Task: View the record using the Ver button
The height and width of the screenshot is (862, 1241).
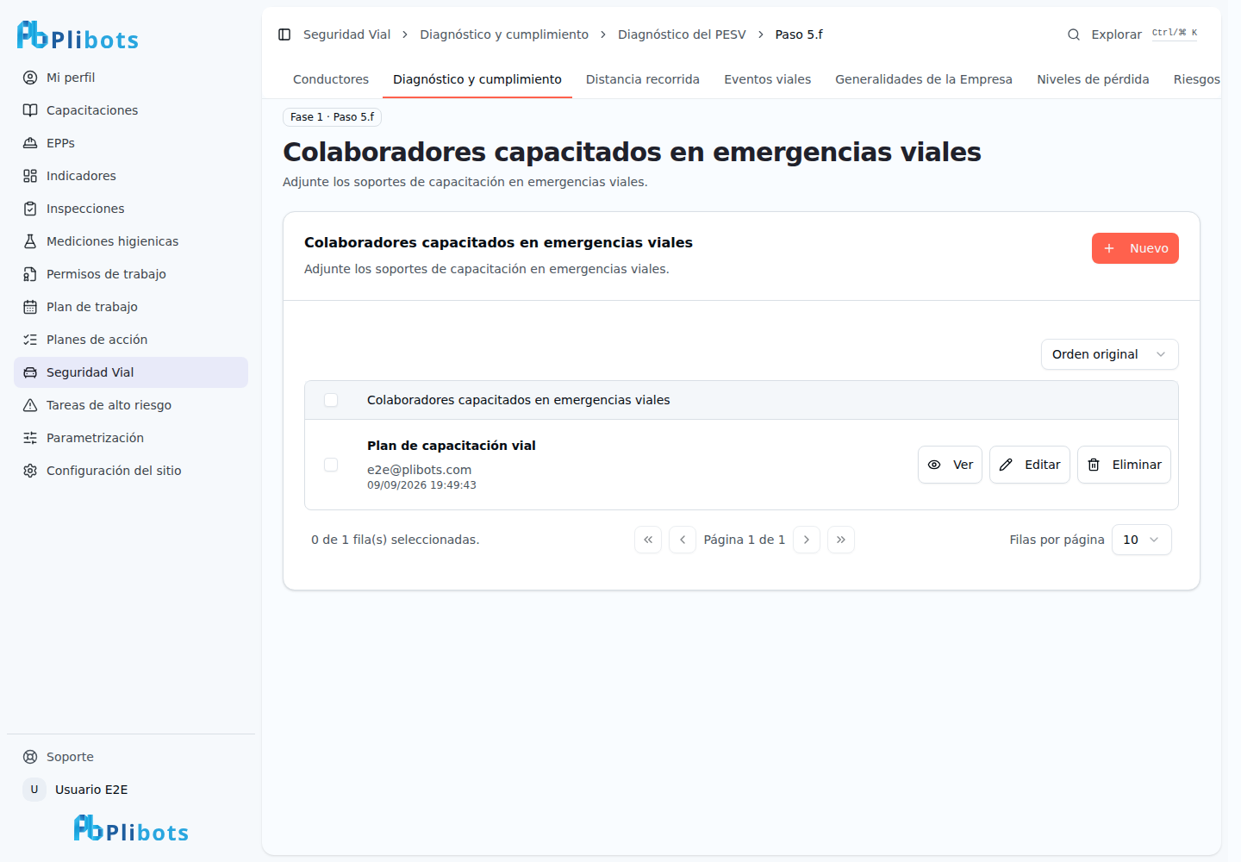Action: click(950, 465)
